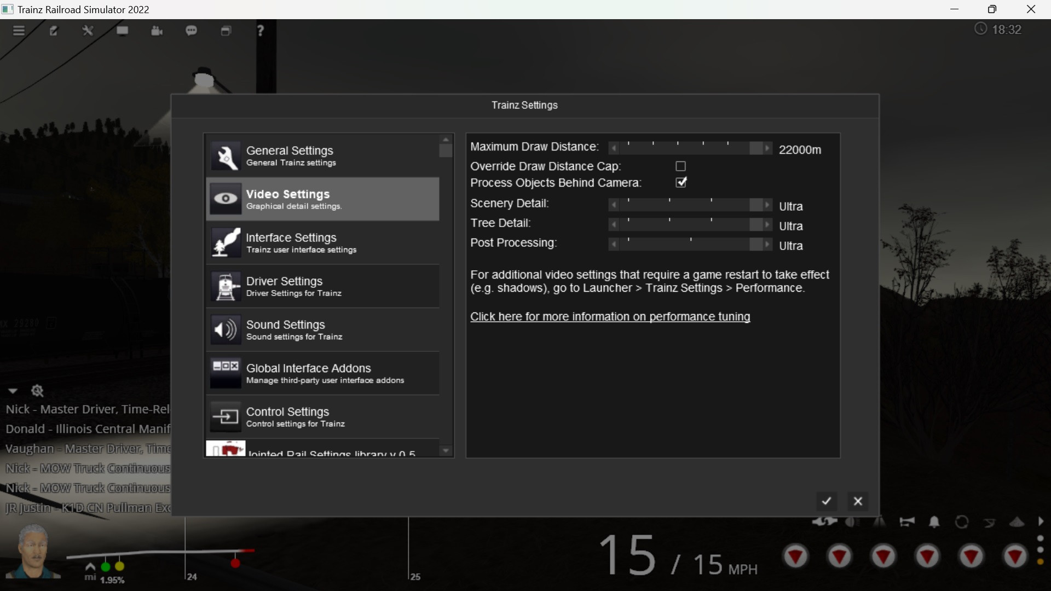Click the gear icon above the driver list
The height and width of the screenshot is (591, 1051).
(x=37, y=391)
